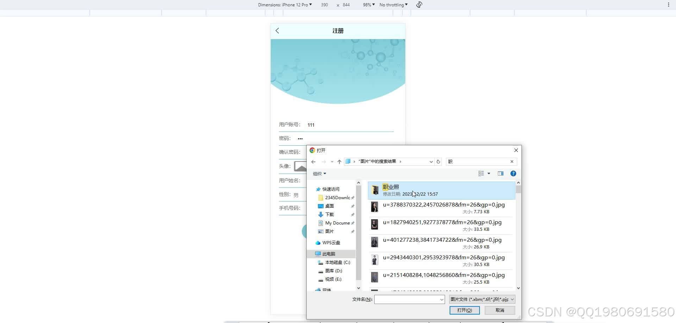Click the 打开(O) button to open the file

(x=464, y=310)
